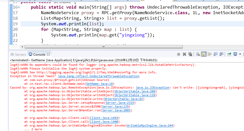This screenshot has height=131, width=244.
Task: Toggle Show Console When Standard Error Changes
Action: [x=221, y=54]
